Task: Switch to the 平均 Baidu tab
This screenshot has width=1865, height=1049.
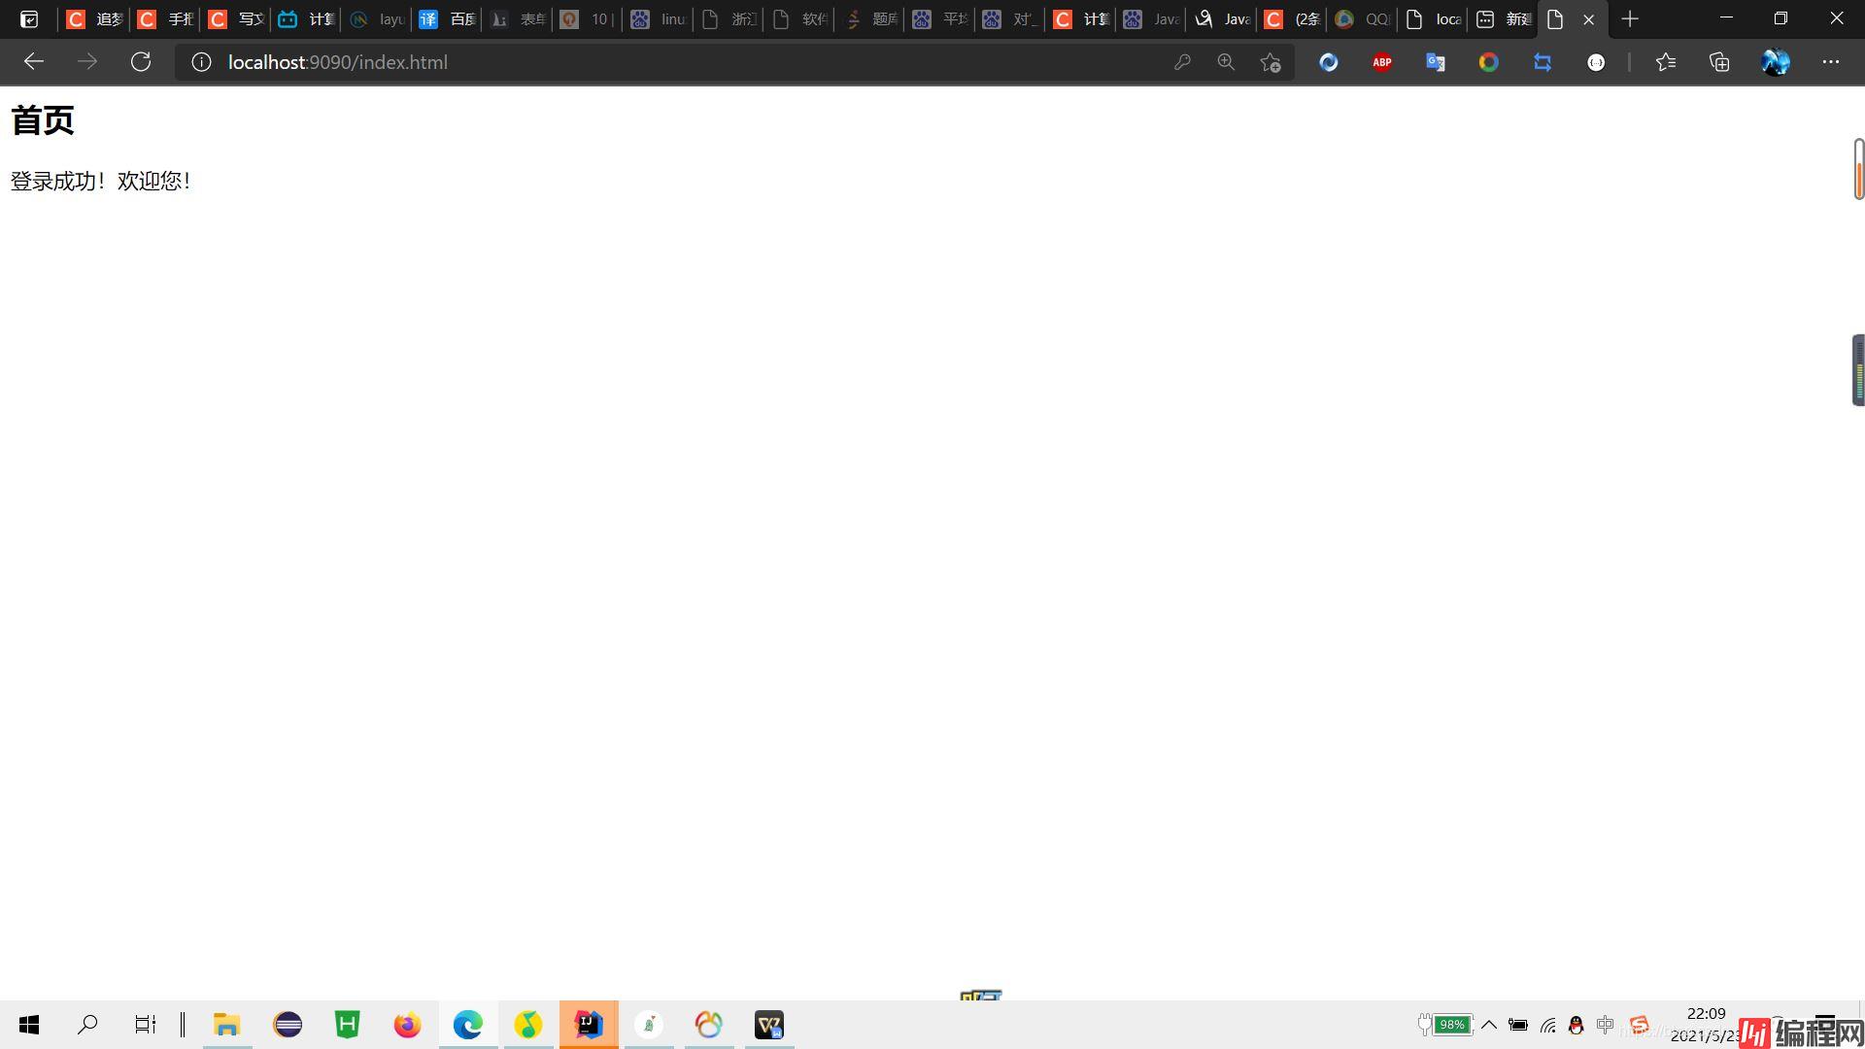Action: tap(940, 19)
